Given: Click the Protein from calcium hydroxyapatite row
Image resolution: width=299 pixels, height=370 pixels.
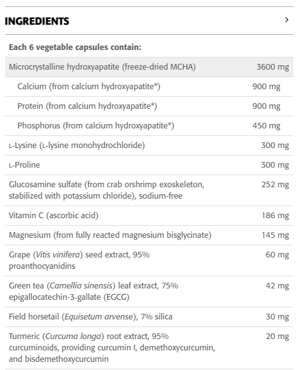Looking at the screenshot, I should (x=149, y=106).
